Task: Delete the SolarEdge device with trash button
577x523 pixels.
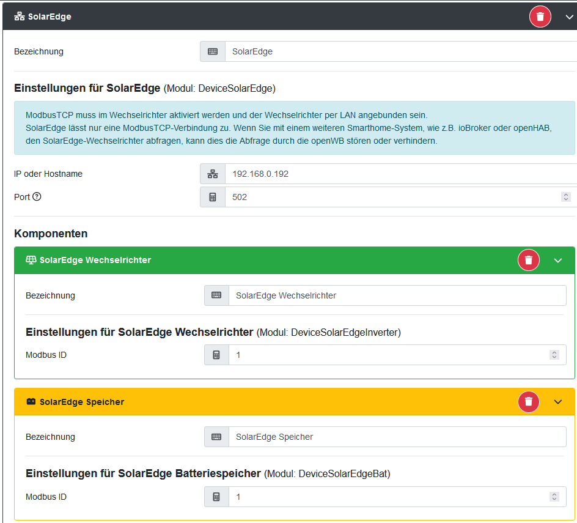Action: [540, 17]
